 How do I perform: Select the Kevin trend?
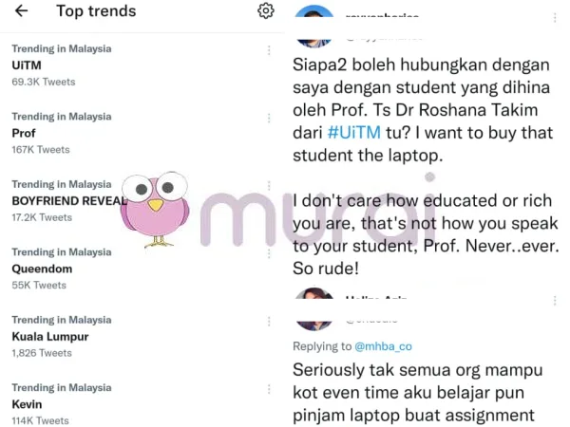[x=142, y=404]
